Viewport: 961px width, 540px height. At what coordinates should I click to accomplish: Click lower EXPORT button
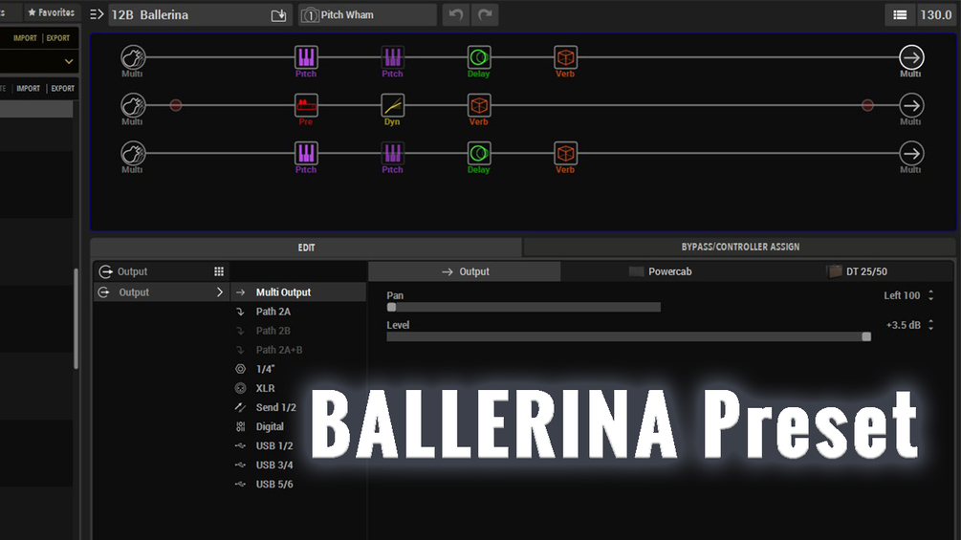(x=62, y=88)
